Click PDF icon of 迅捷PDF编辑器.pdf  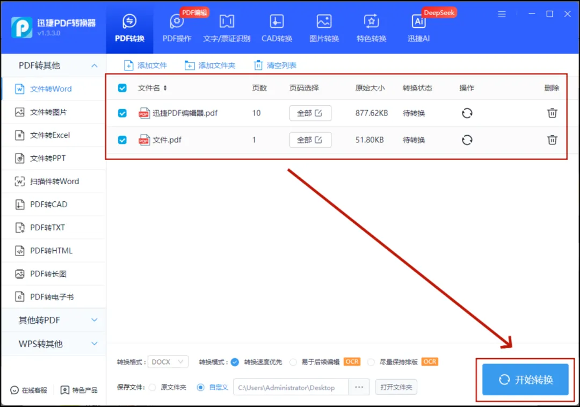pyautogui.click(x=144, y=113)
